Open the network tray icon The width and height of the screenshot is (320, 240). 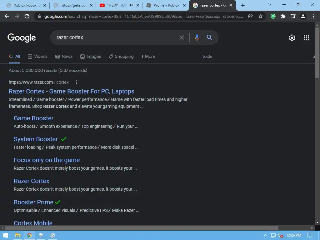point(273,235)
